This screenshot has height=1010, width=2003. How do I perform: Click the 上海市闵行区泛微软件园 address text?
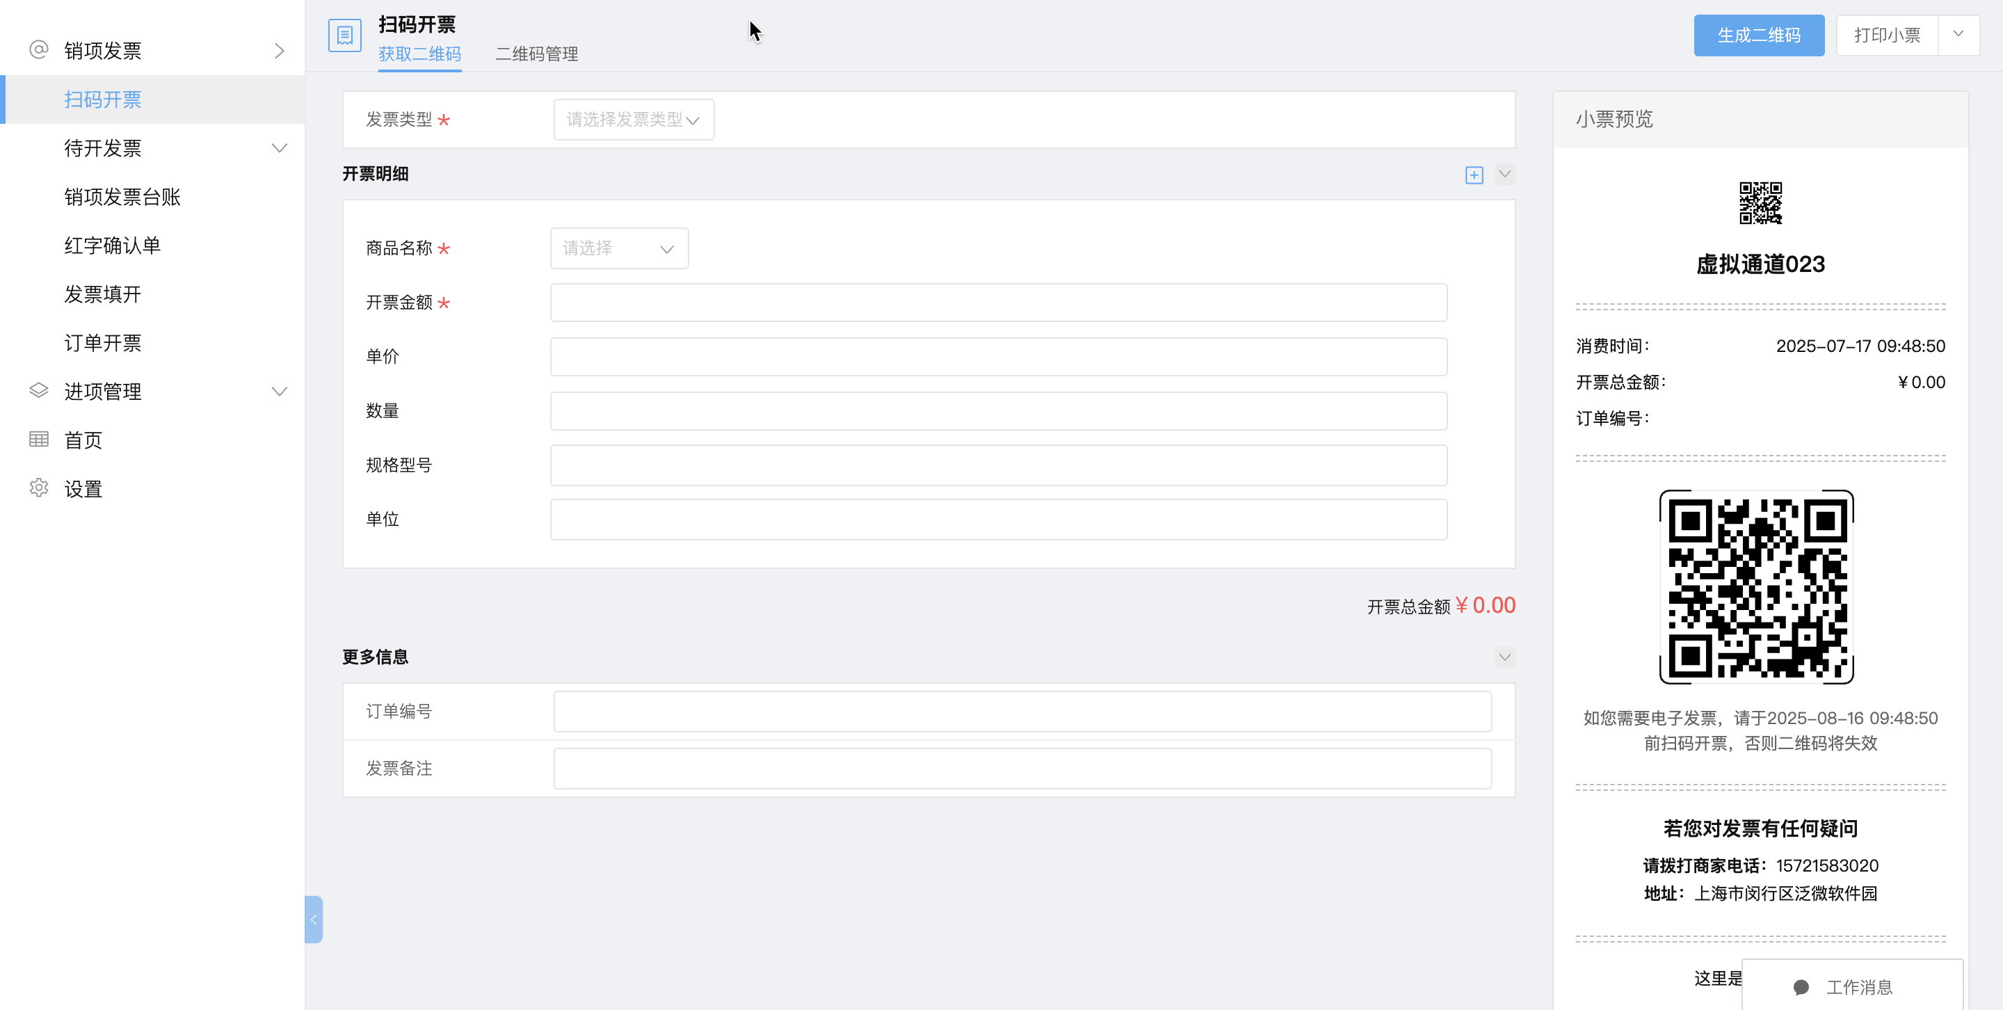[x=1785, y=893]
